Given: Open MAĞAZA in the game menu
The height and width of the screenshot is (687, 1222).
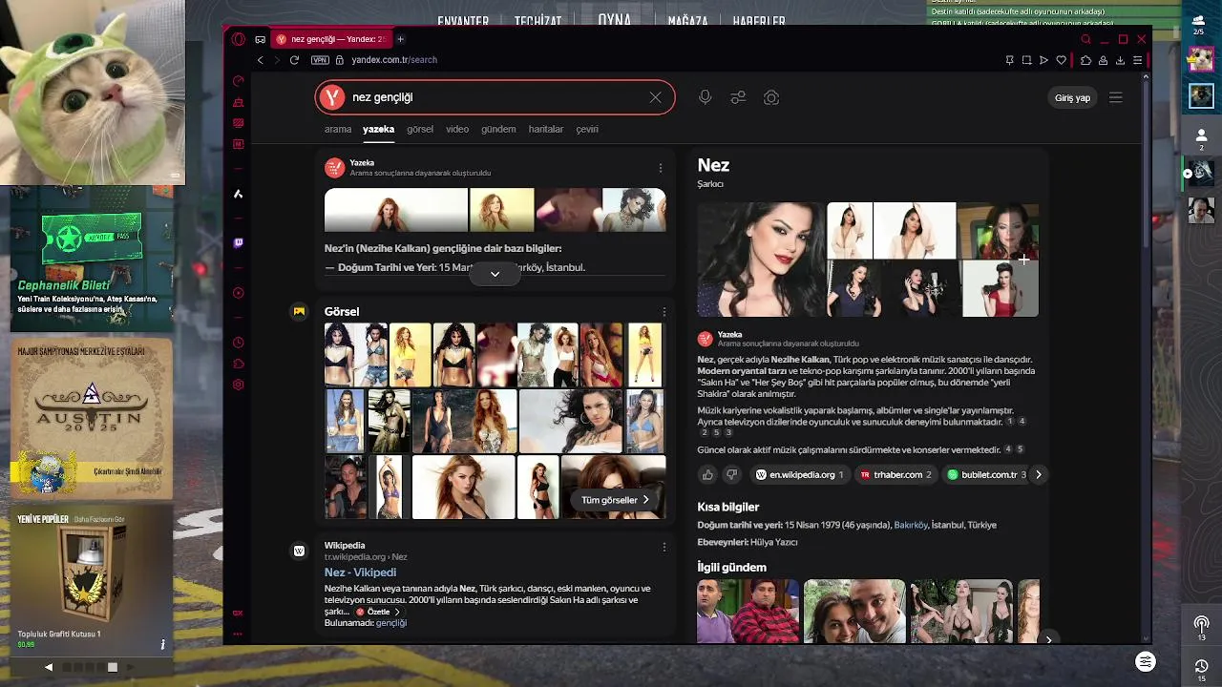Looking at the screenshot, I should click(x=687, y=21).
